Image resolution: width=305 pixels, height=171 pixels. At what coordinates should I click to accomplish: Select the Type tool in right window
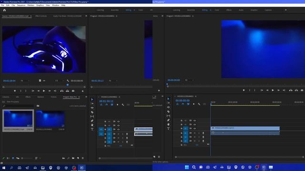point(168,129)
